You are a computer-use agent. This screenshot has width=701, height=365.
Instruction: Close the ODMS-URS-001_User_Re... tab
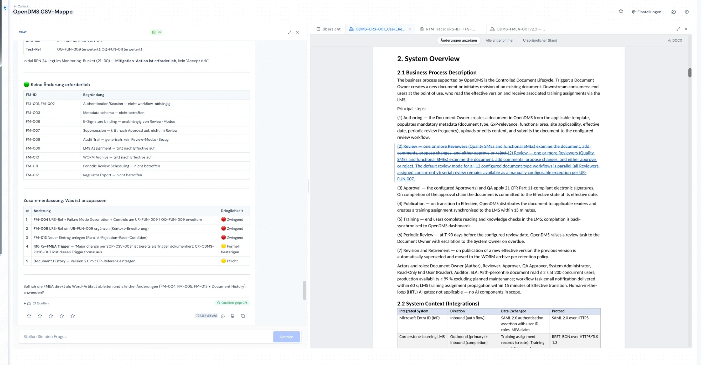point(409,29)
